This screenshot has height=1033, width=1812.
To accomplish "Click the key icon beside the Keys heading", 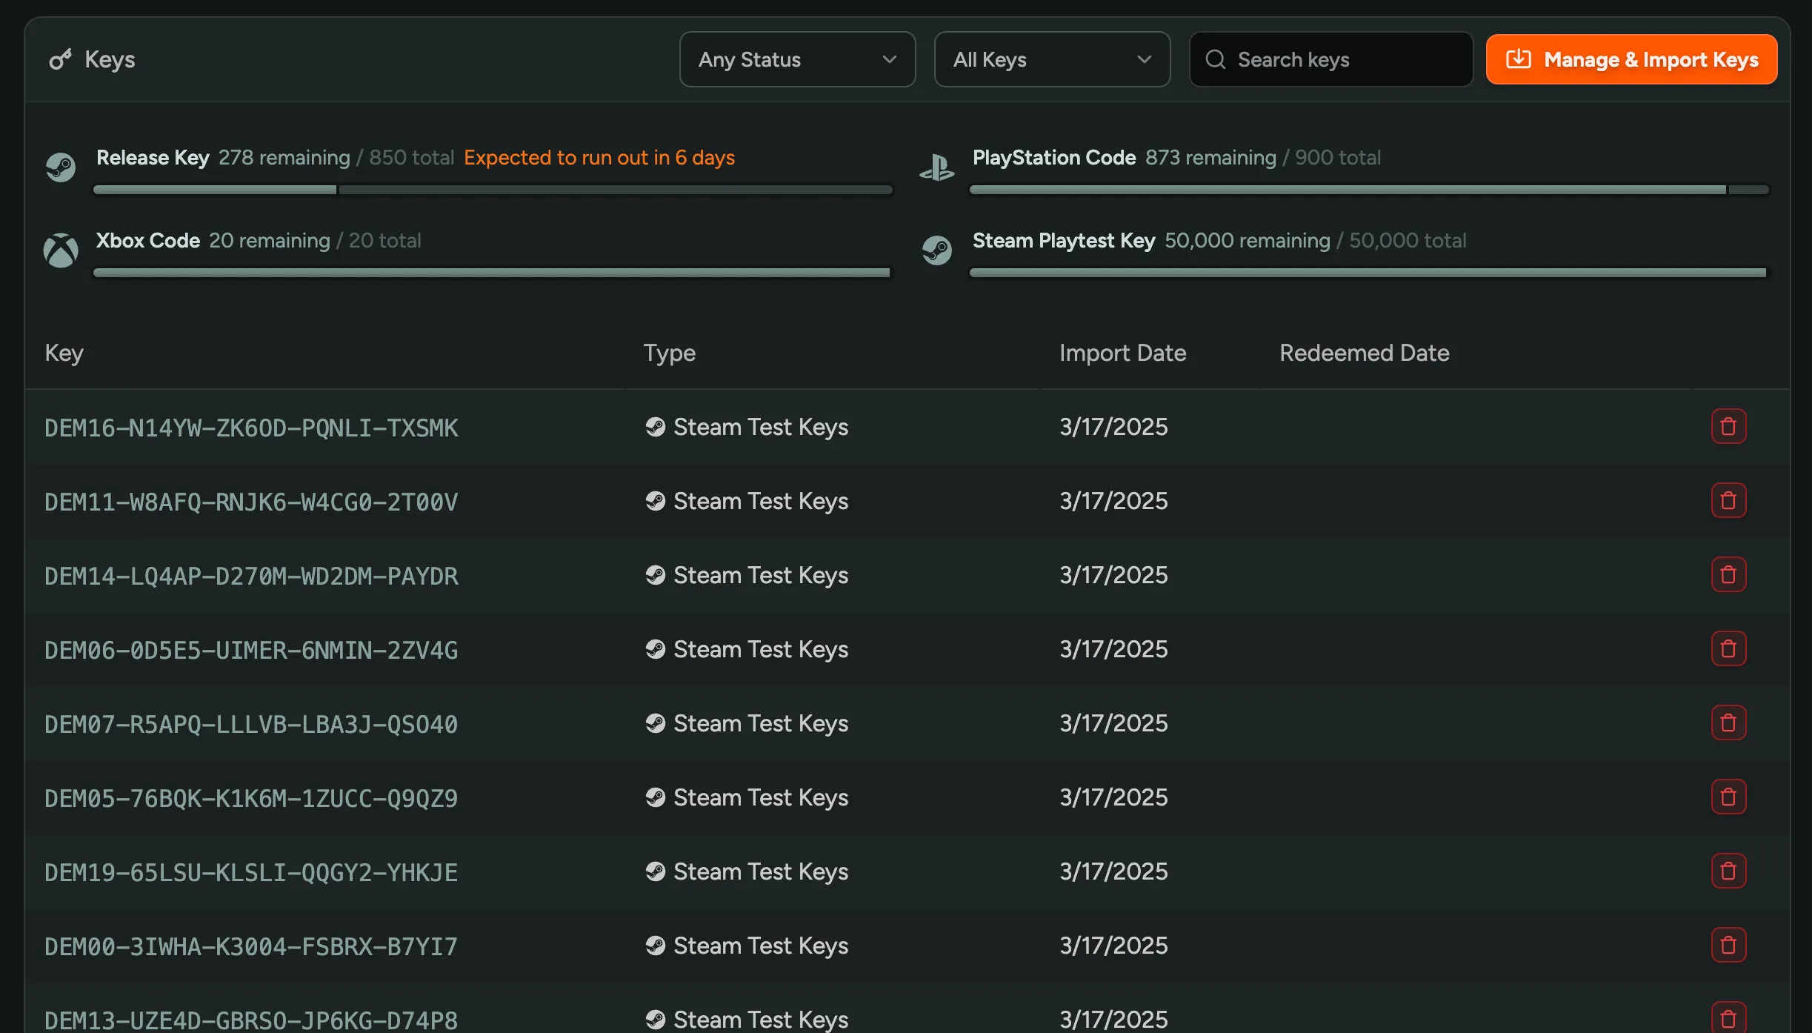I will tap(60, 59).
